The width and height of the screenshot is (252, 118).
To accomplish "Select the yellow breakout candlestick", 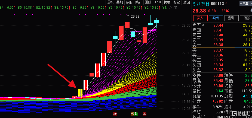I will (x=80, y=93).
